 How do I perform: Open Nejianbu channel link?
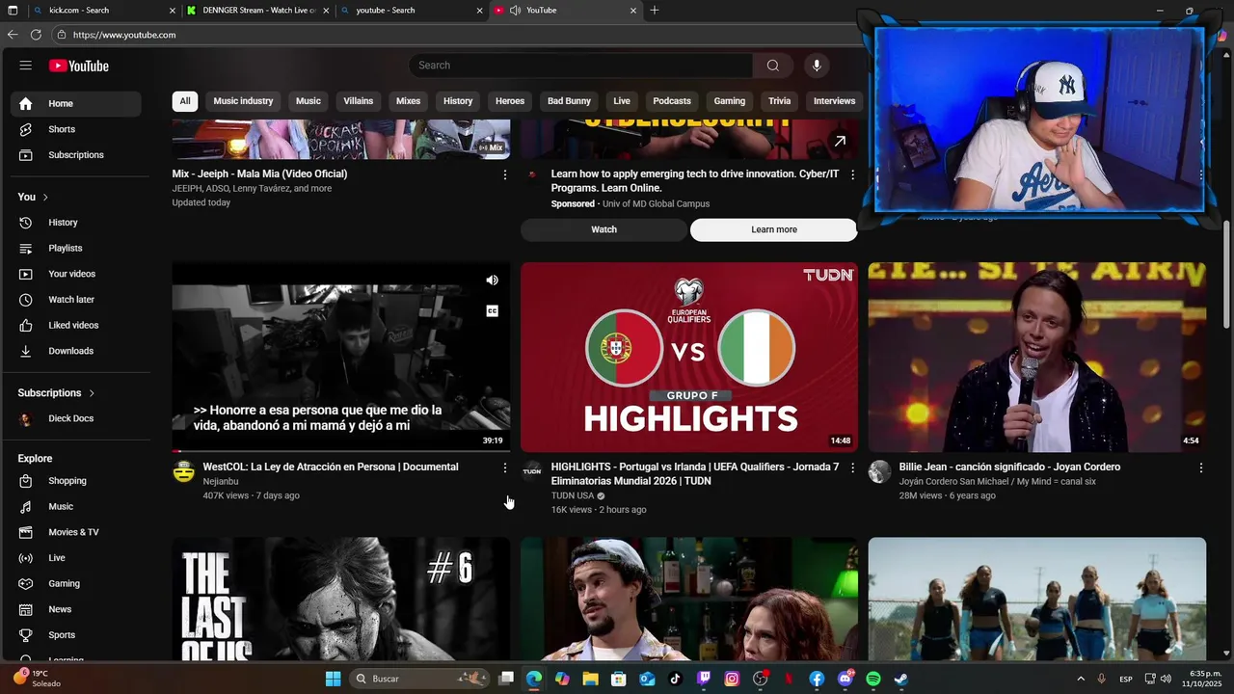pos(221,481)
